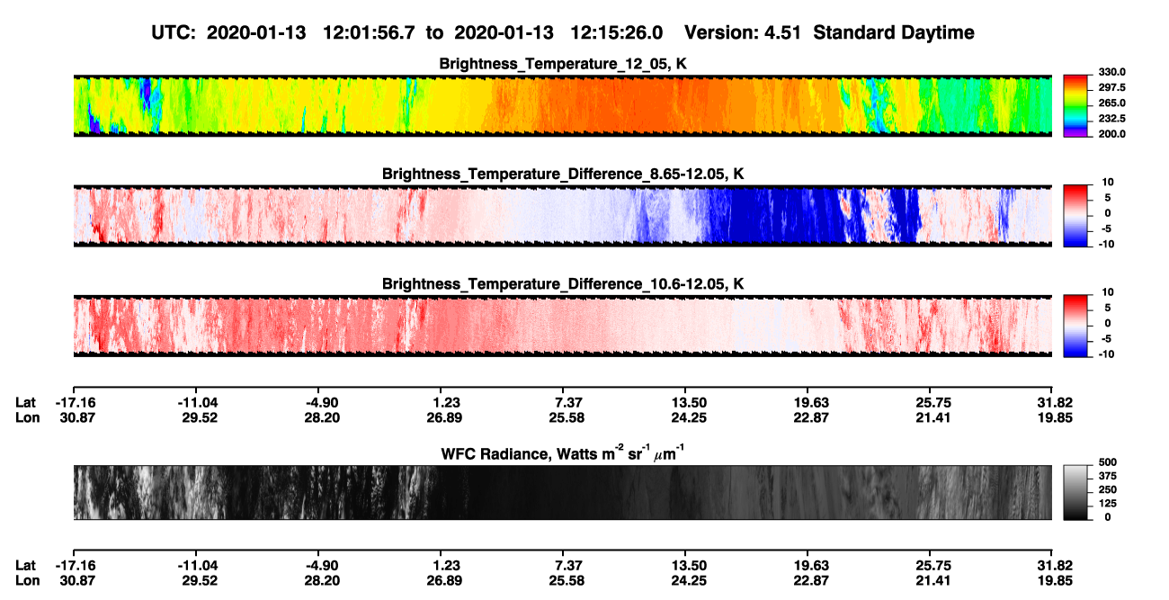Click the -10 tick on 10.6-12.05 colorbar
This screenshot has width=1169, height=600.
(1105, 354)
